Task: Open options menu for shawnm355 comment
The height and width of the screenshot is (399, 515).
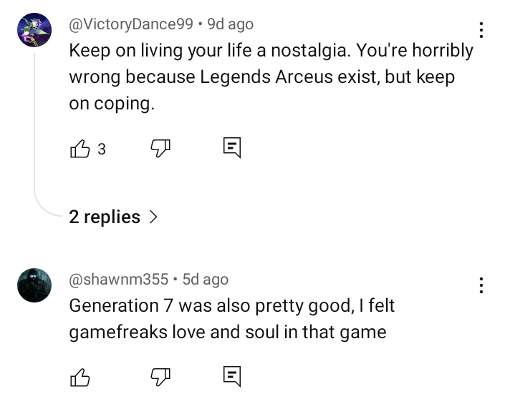Action: (x=481, y=285)
